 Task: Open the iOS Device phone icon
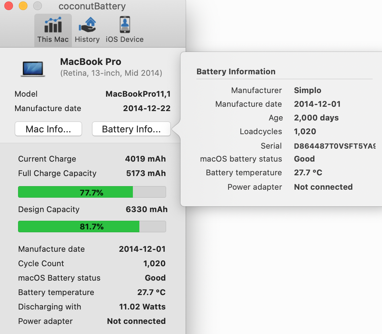(125, 25)
